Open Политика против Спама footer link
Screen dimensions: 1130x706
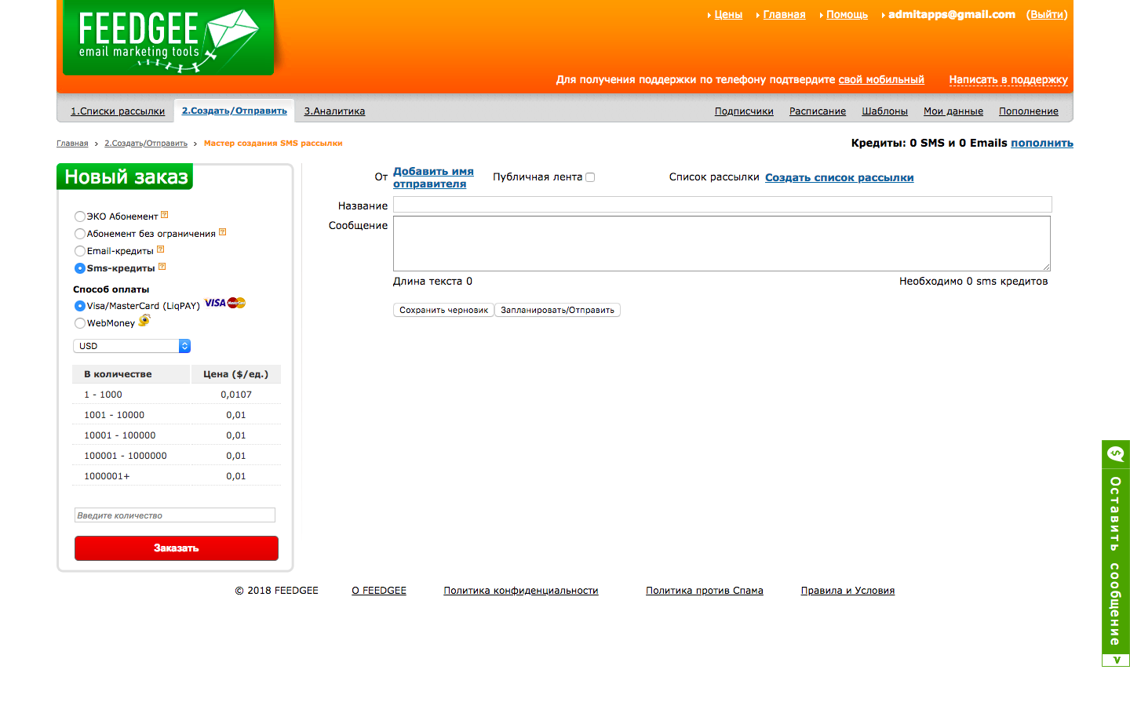click(705, 591)
